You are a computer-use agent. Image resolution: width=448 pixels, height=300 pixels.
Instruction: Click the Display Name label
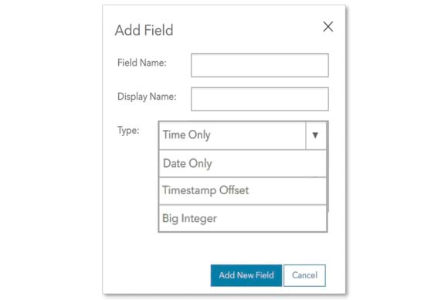[x=147, y=97]
